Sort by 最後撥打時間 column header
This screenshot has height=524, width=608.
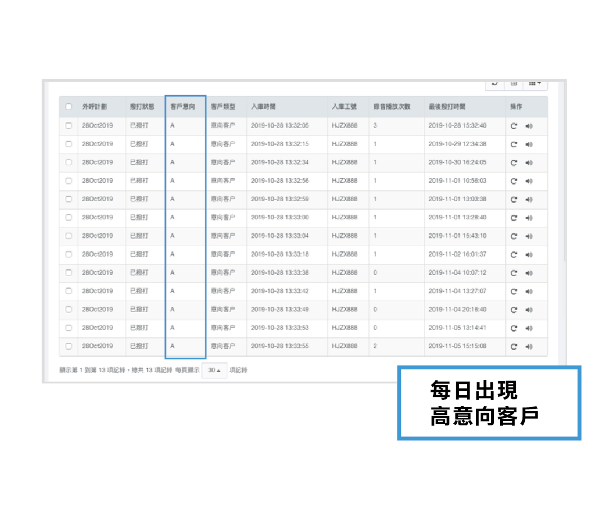(447, 107)
